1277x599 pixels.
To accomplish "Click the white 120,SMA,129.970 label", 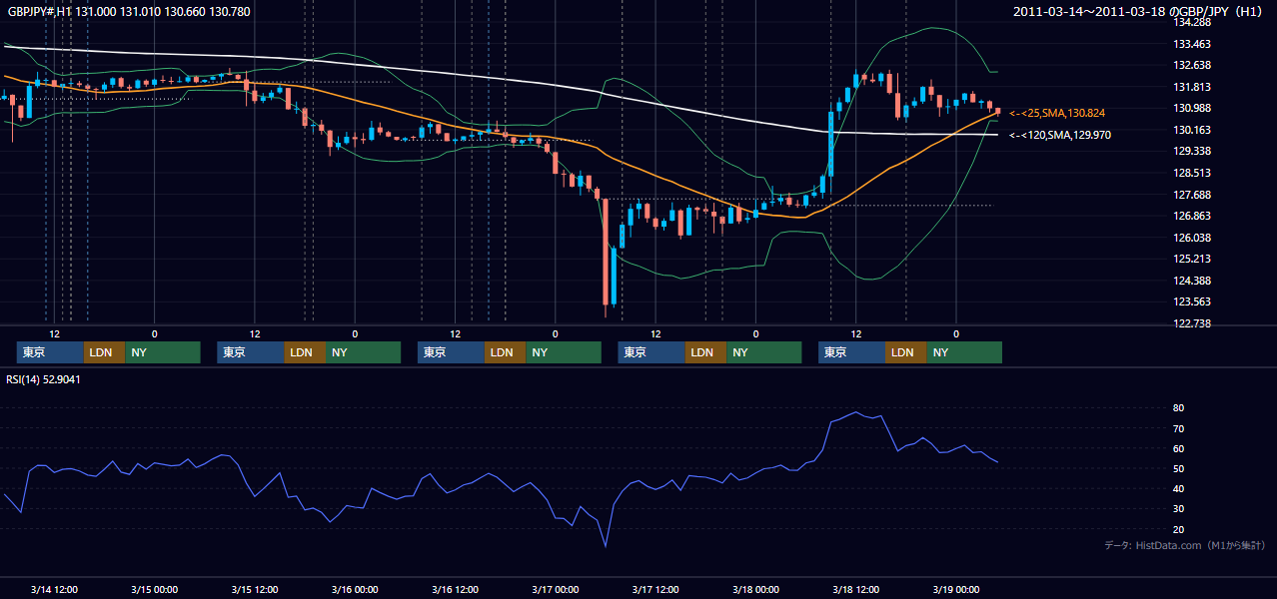I will pyautogui.click(x=1060, y=135).
